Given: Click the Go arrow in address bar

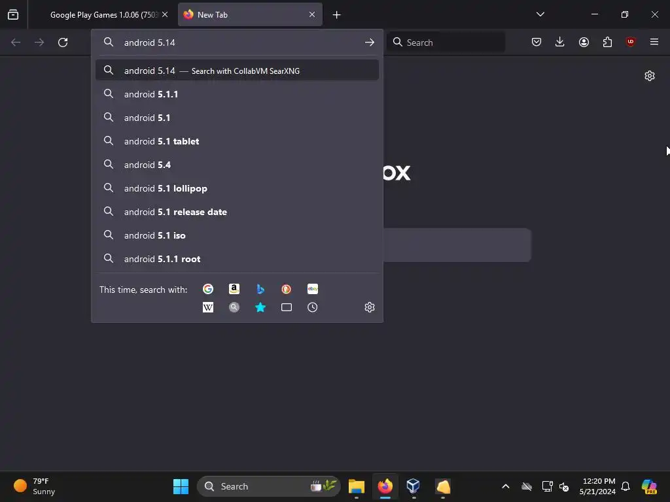Looking at the screenshot, I should tap(370, 42).
